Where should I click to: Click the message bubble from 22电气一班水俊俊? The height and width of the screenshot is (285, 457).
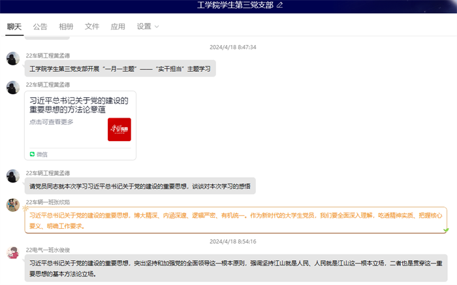(x=236, y=268)
